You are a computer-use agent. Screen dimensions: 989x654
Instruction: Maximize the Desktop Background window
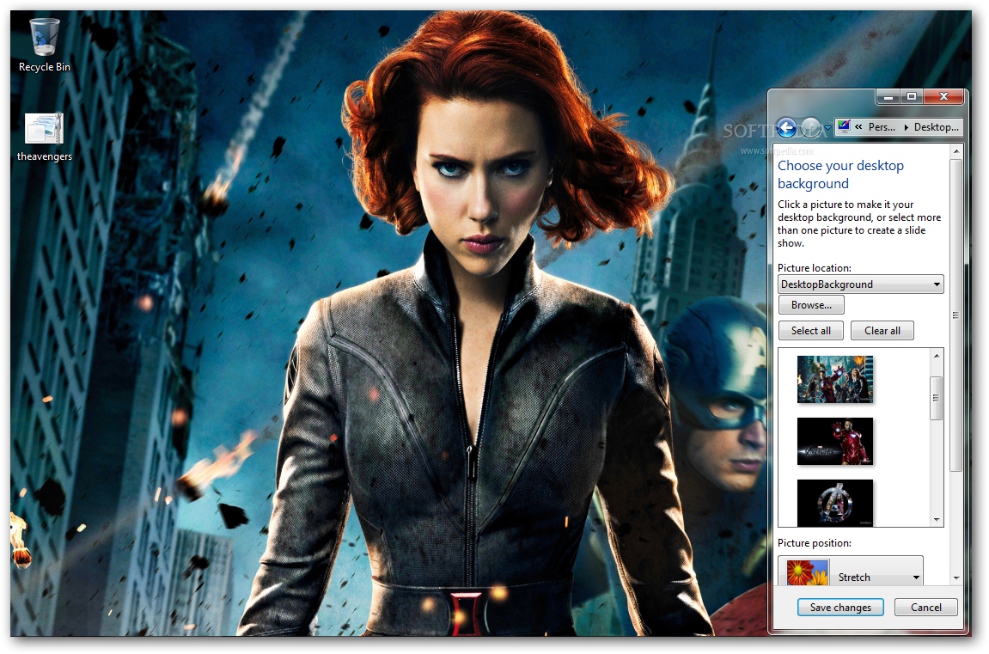tap(912, 96)
